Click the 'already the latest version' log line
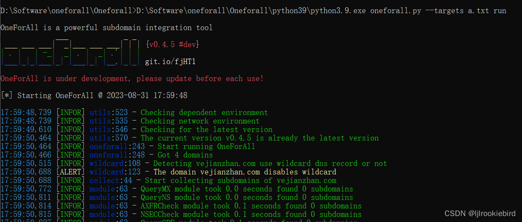Viewport: 522px width, 222px height. [x=190, y=138]
